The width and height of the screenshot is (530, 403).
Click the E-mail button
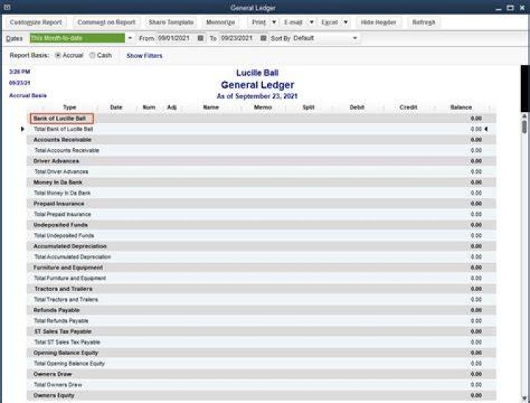pos(293,22)
